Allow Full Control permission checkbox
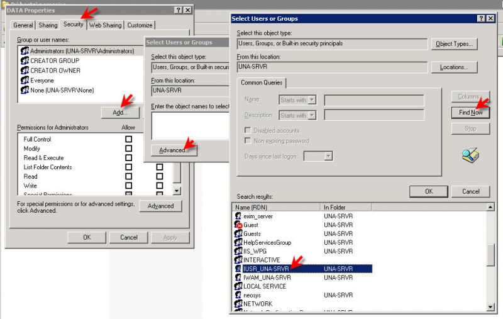 pos(129,139)
